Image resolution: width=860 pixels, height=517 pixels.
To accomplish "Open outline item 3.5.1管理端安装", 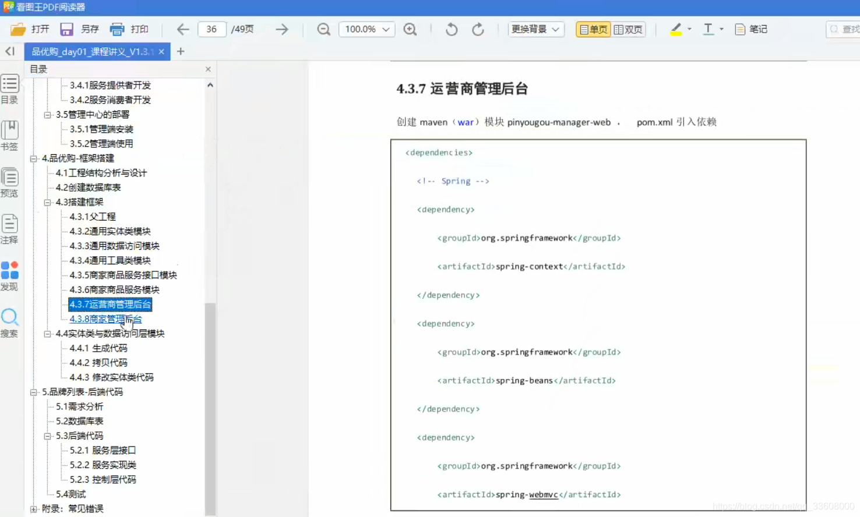I will [x=101, y=129].
